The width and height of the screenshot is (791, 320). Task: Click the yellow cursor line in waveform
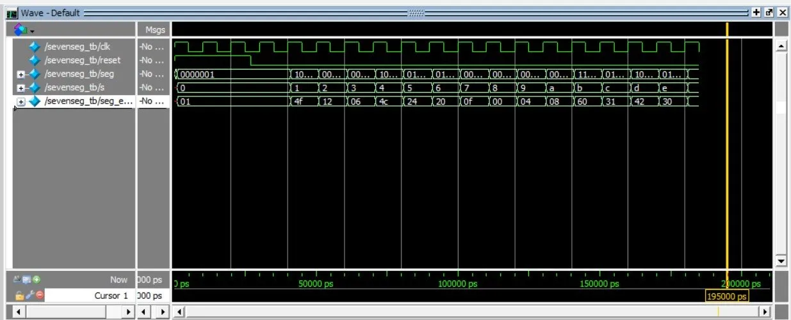727,153
